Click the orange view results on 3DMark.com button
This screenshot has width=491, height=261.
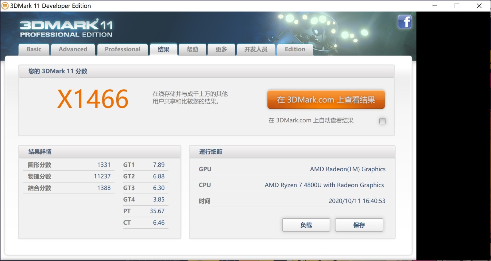click(326, 99)
